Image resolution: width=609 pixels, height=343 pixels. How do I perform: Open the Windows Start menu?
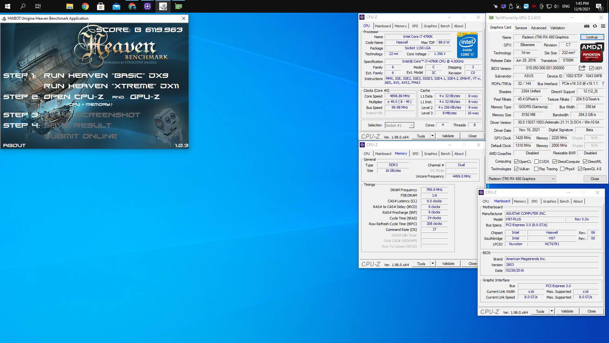tap(8, 6)
